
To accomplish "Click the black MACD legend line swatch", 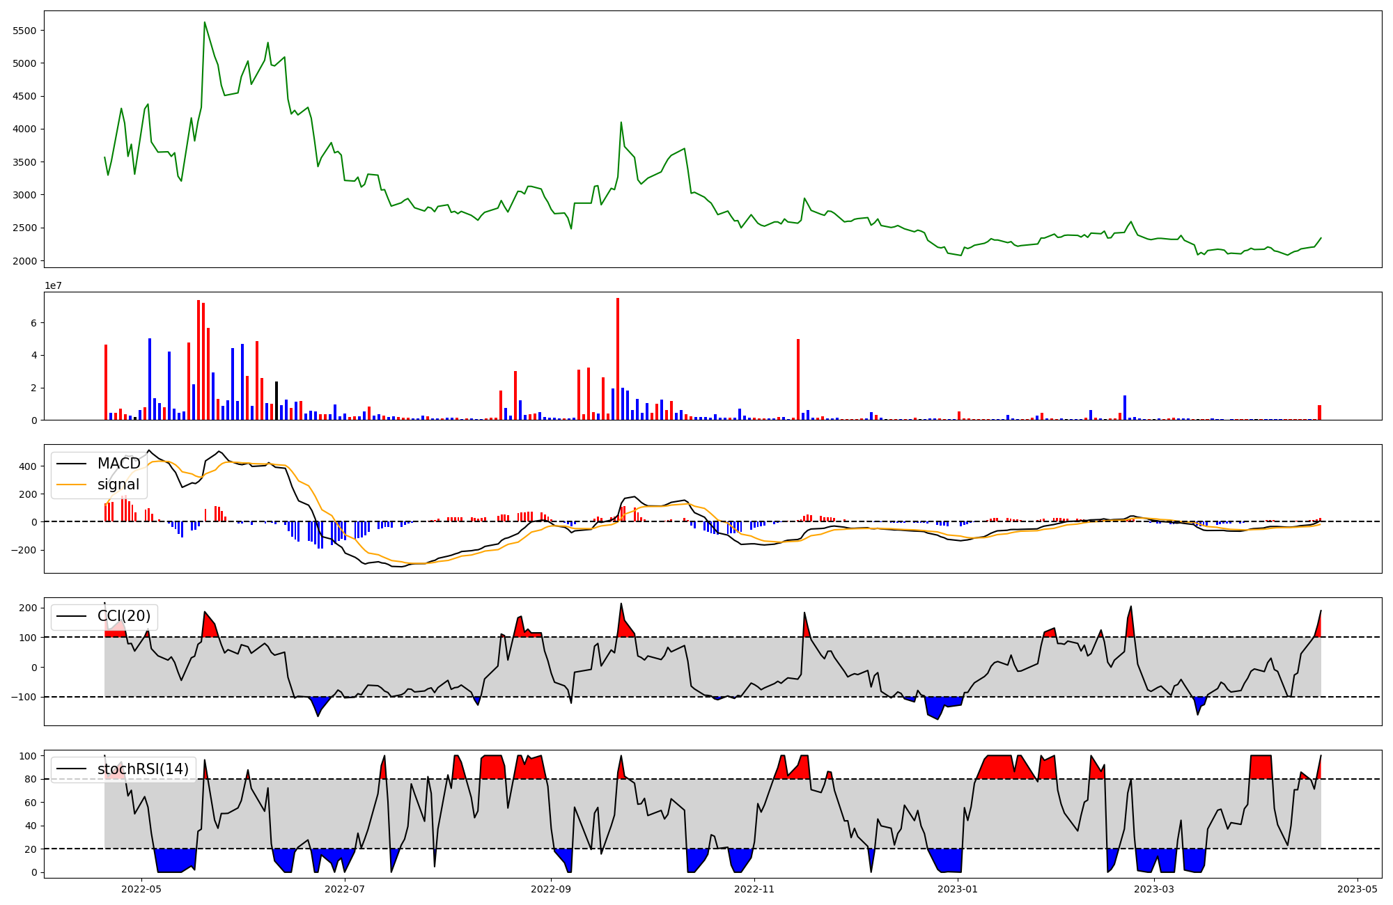I will click(x=71, y=464).
